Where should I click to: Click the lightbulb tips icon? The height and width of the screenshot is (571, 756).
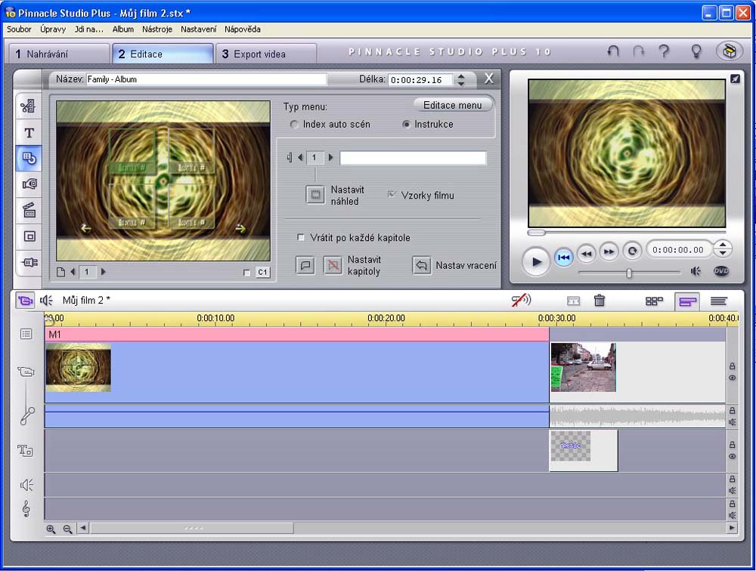(x=696, y=51)
